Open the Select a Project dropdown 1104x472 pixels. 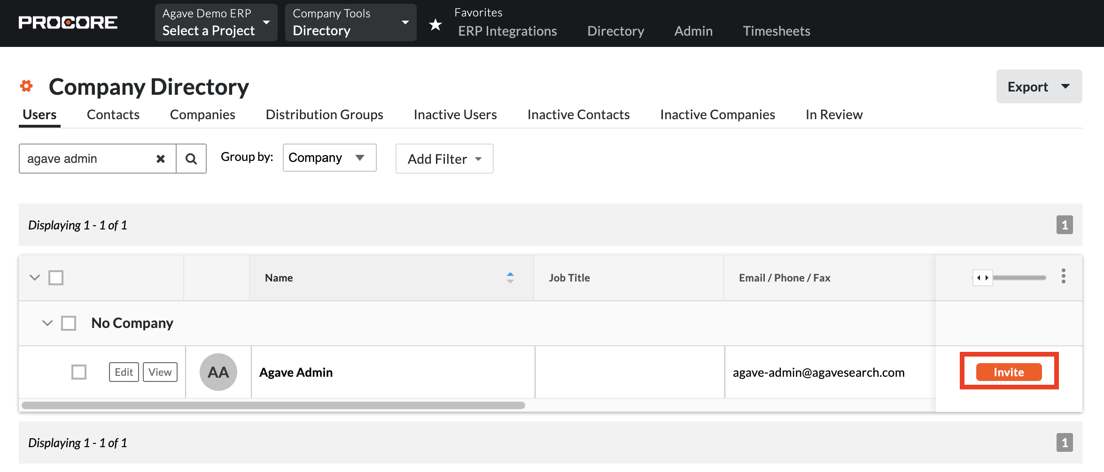coord(216,23)
